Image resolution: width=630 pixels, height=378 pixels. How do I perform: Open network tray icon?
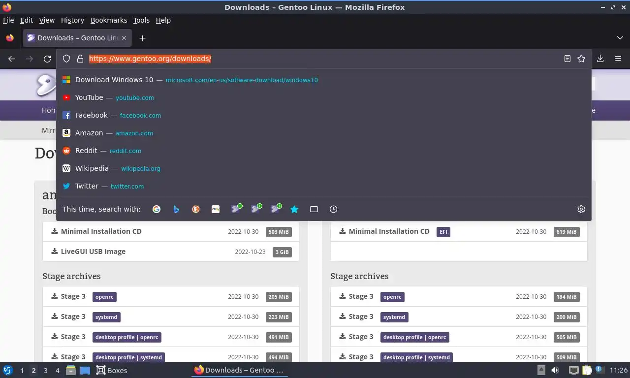point(573,370)
